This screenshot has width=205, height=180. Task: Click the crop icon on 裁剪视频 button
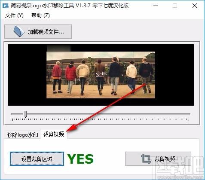[146, 159]
